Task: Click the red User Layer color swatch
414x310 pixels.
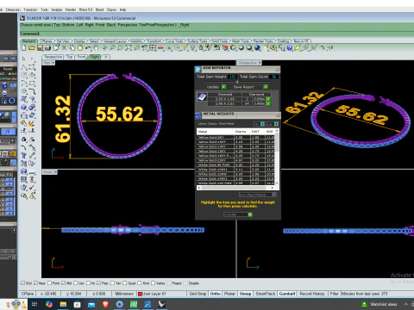Action: coord(140,294)
